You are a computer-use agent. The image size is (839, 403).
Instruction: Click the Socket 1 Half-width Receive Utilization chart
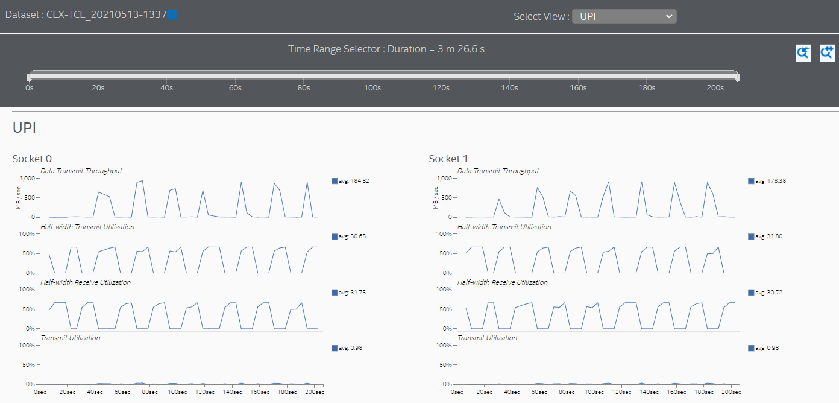point(598,309)
